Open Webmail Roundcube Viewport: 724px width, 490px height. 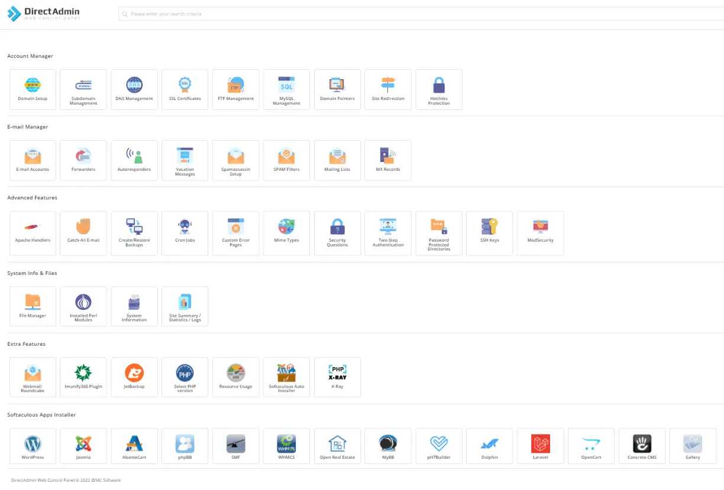pos(33,377)
